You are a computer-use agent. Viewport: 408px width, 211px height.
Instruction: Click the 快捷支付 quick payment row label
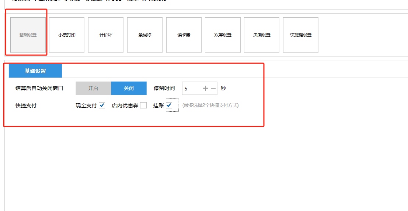pos(26,105)
